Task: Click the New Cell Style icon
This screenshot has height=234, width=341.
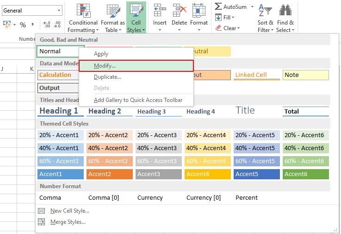Action: [41, 211]
